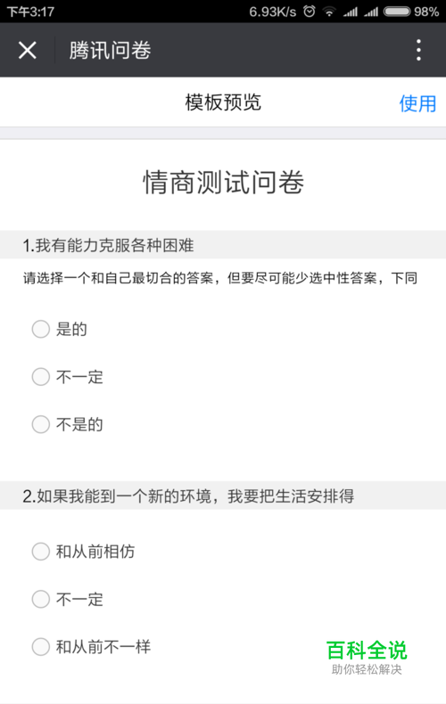Select 不一定 for question 1
446x704 pixels.
pyautogui.click(x=68, y=377)
